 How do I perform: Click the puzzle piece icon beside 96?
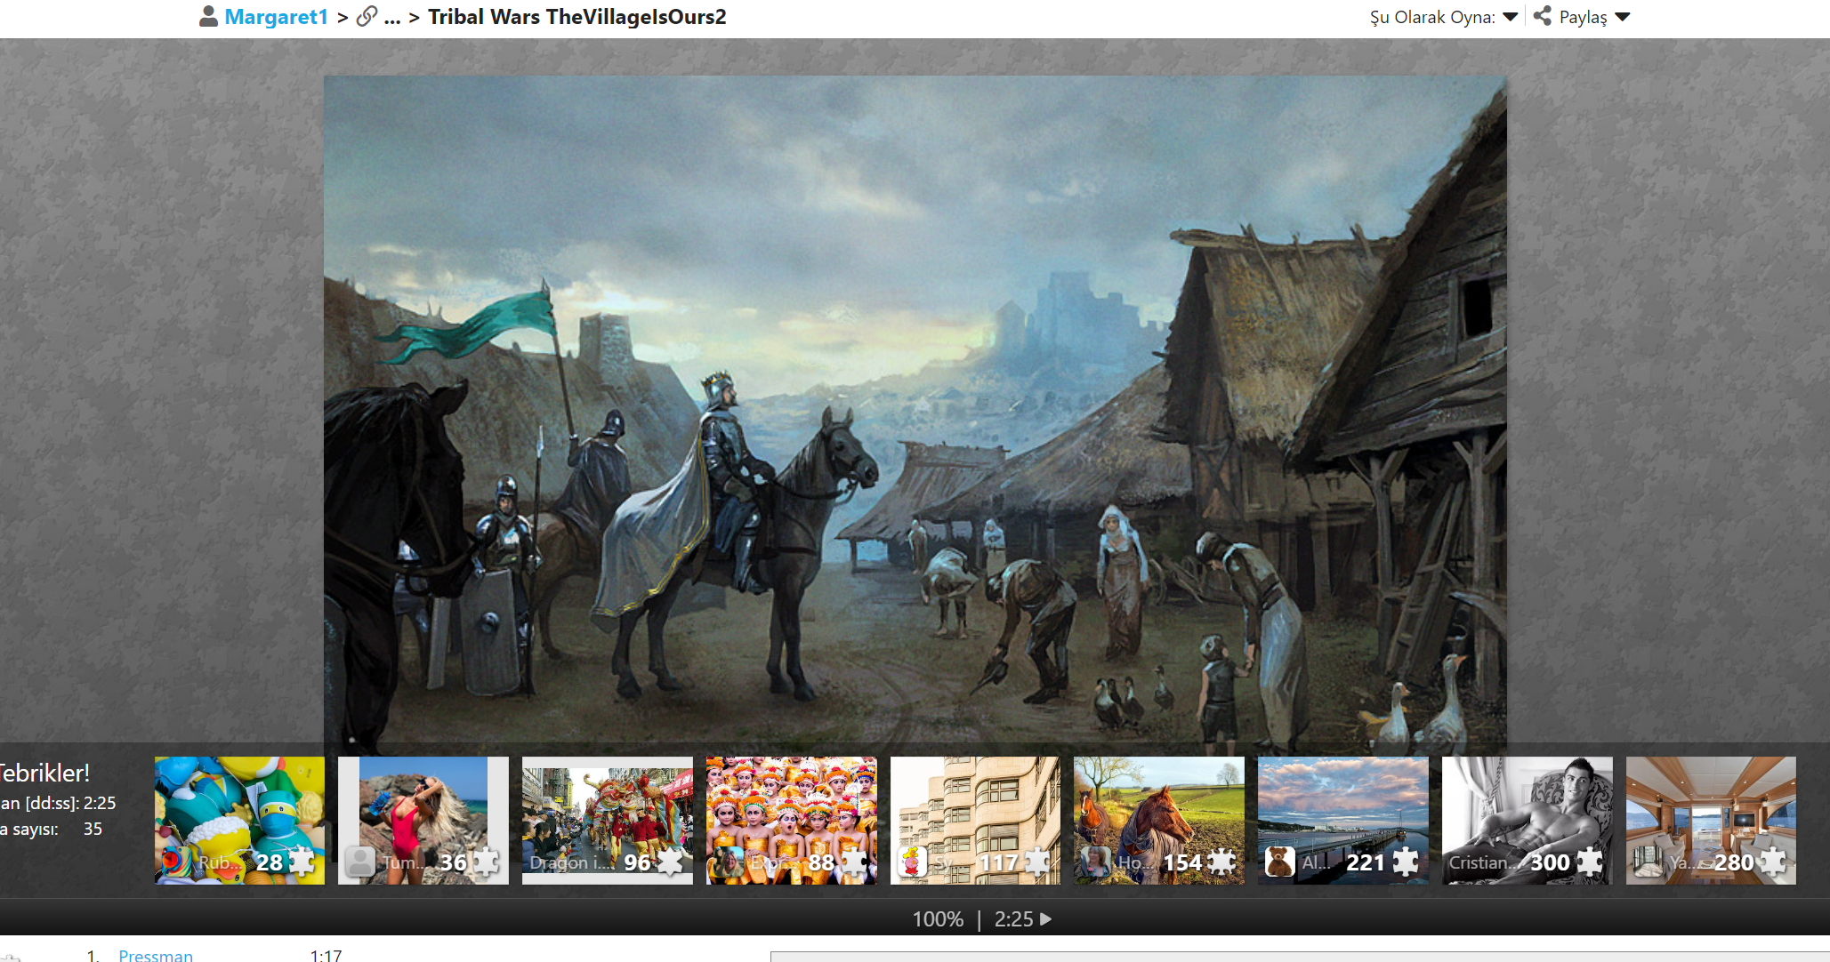(x=670, y=862)
